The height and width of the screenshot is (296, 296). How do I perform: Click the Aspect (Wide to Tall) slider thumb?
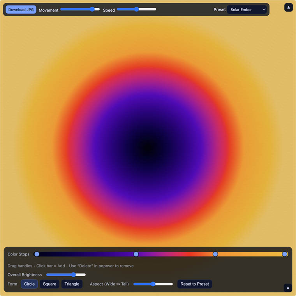[153, 284]
